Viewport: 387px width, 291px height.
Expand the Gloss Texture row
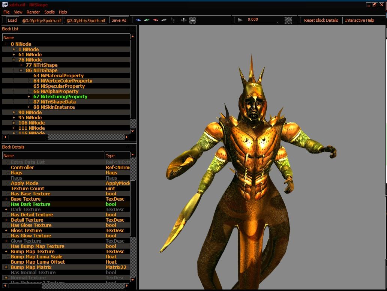[x=6, y=231]
